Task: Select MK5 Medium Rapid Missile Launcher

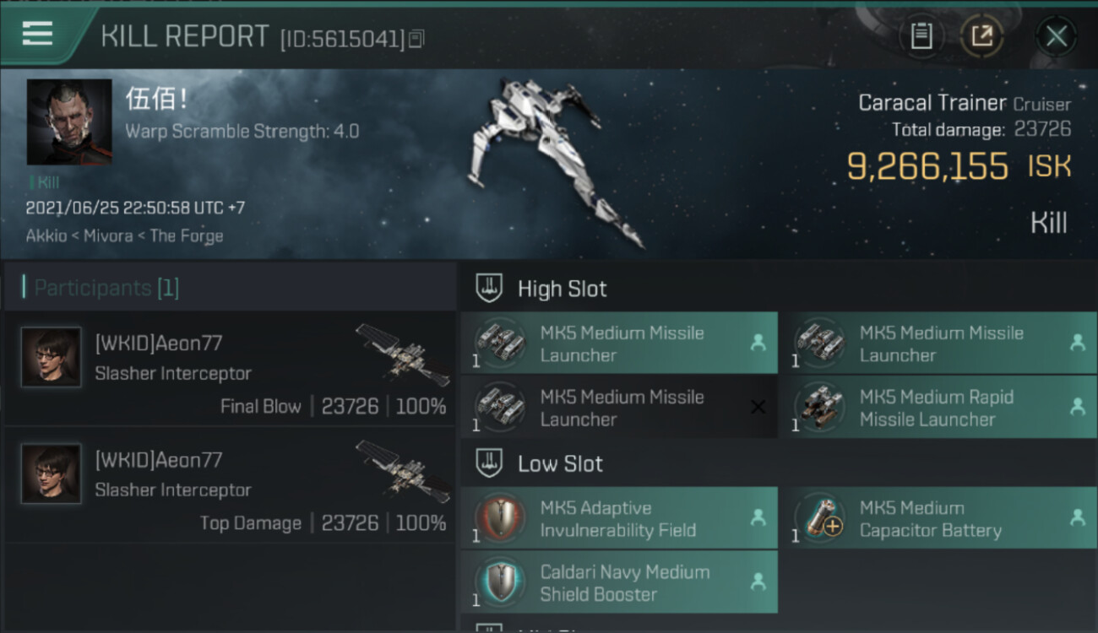Action: pyautogui.click(x=938, y=408)
